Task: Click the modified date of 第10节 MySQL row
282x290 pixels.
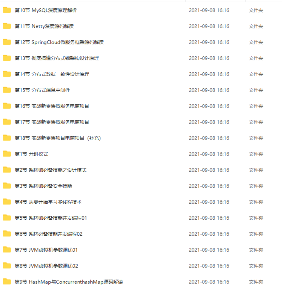Action: coord(209,10)
